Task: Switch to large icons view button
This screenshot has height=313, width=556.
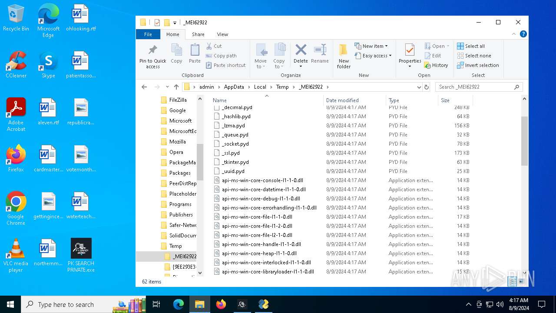Action: 522,282
